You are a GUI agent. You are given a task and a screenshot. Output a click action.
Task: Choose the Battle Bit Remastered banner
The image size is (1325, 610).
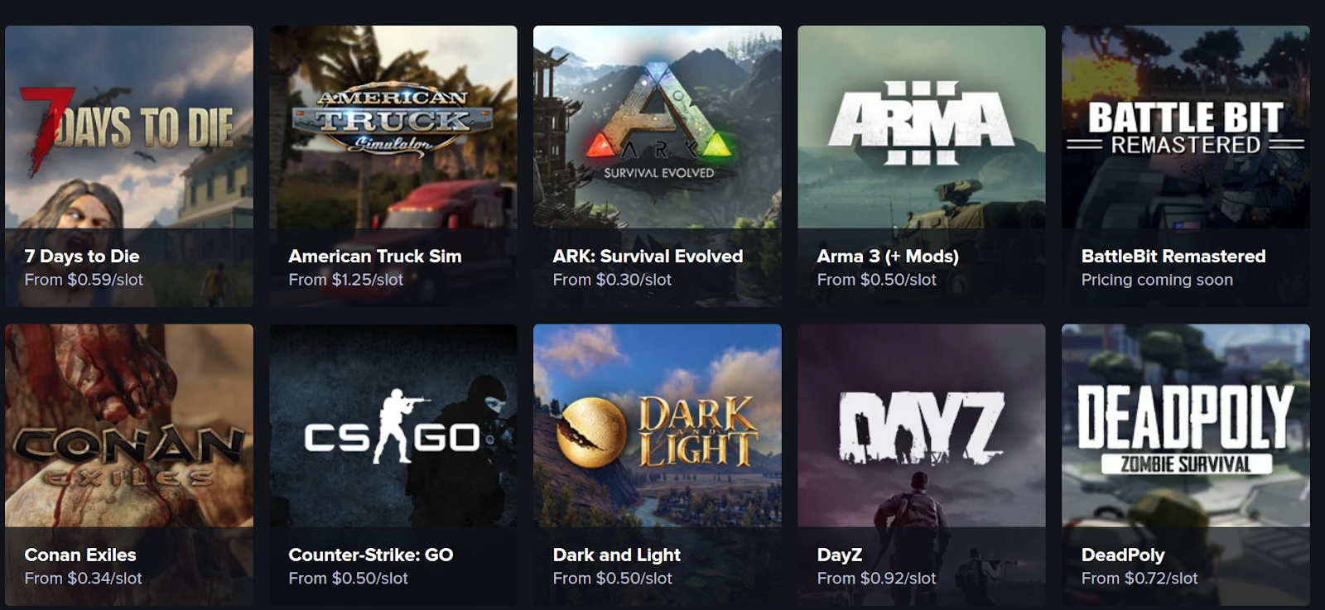1186,127
